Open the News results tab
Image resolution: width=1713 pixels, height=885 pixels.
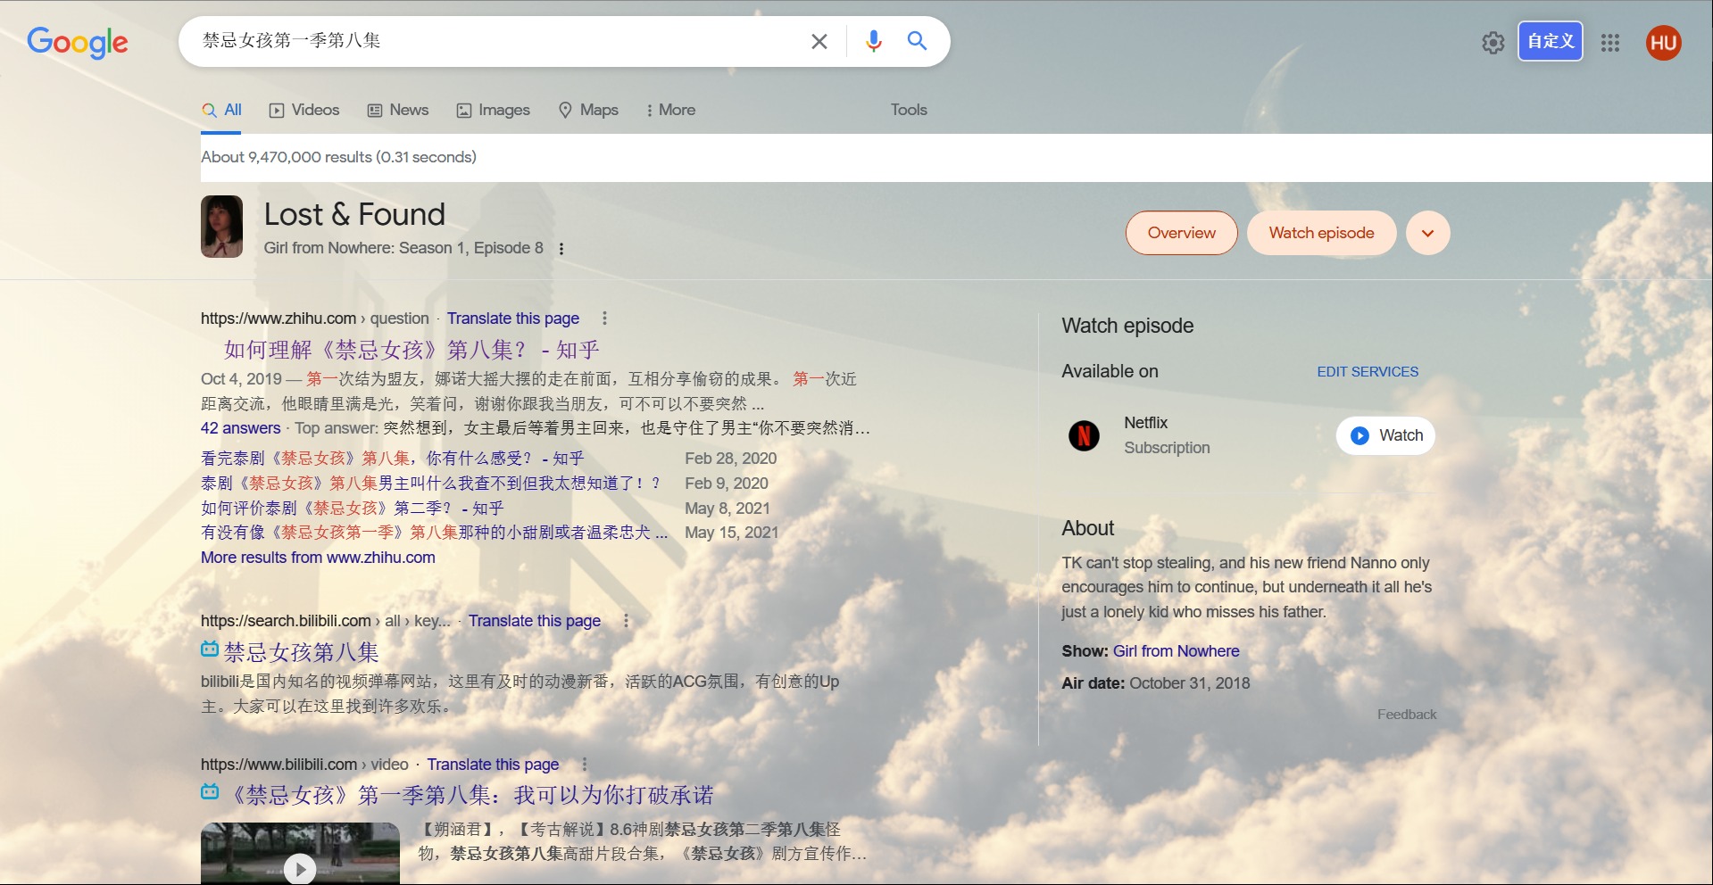pyautogui.click(x=397, y=110)
